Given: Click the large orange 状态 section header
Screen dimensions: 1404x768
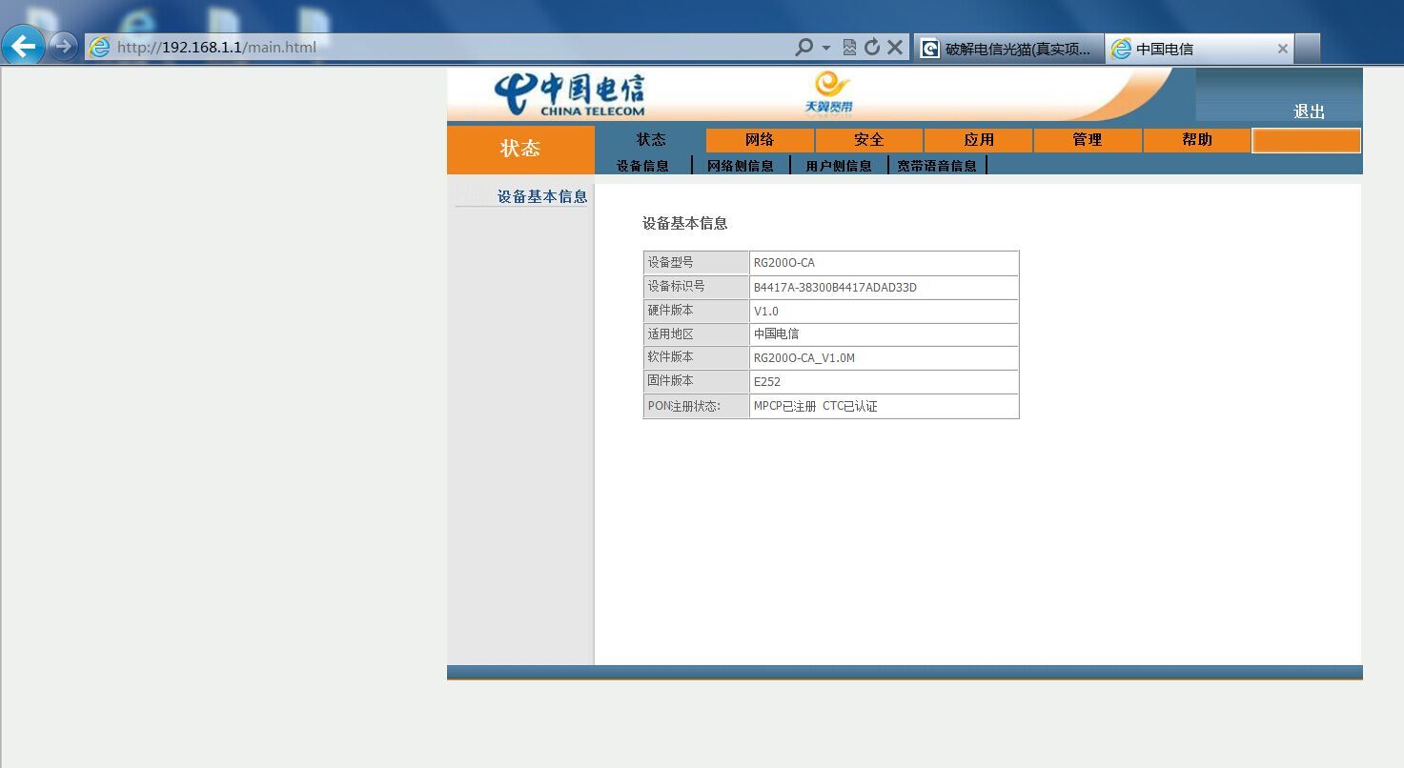Looking at the screenshot, I should (x=520, y=149).
